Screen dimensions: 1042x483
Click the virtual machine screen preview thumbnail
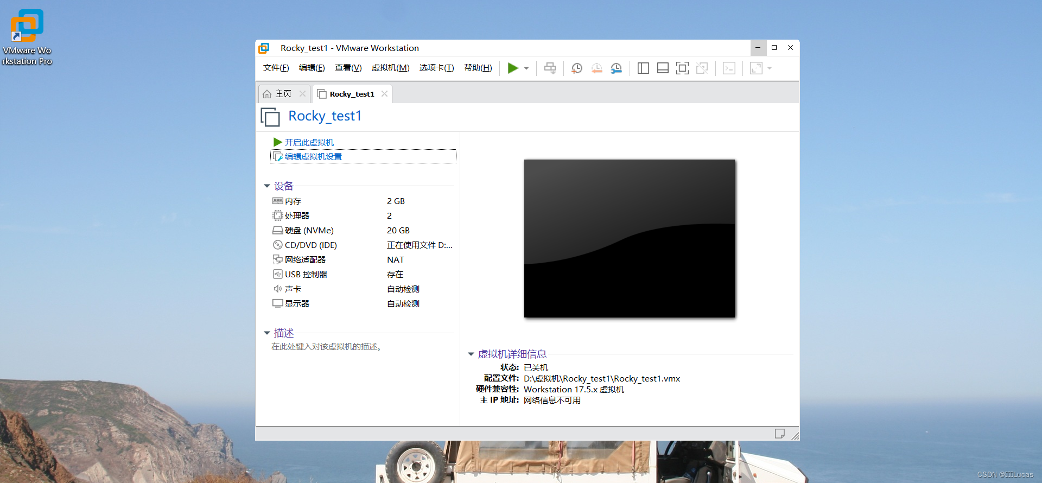[x=630, y=238]
